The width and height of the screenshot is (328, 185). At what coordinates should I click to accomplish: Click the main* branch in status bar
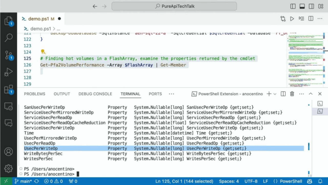pos(24,181)
